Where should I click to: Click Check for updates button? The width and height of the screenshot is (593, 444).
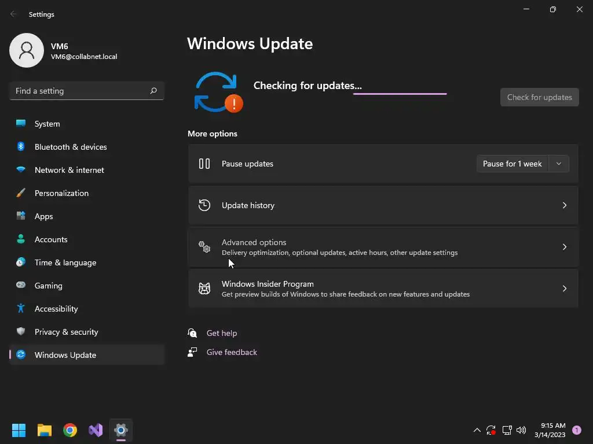click(x=539, y=97)
